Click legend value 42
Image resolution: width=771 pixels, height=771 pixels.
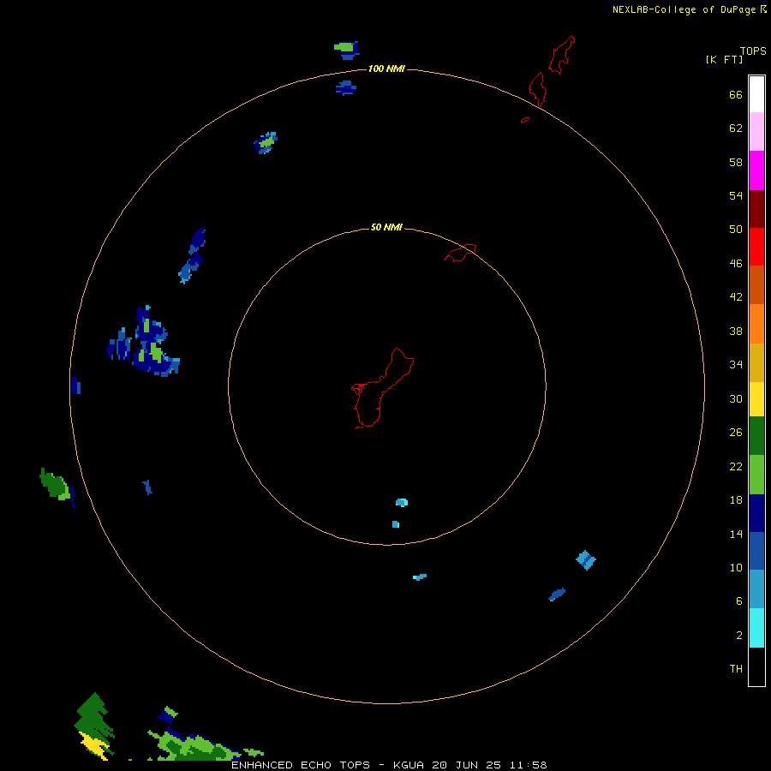pos(736,297)
